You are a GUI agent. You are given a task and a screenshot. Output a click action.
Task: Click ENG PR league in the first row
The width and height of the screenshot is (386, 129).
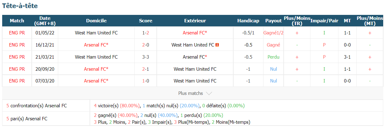point(17,33)
